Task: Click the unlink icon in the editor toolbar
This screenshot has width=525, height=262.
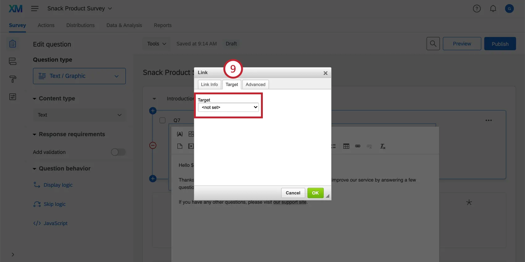Action: pos(369,146)
